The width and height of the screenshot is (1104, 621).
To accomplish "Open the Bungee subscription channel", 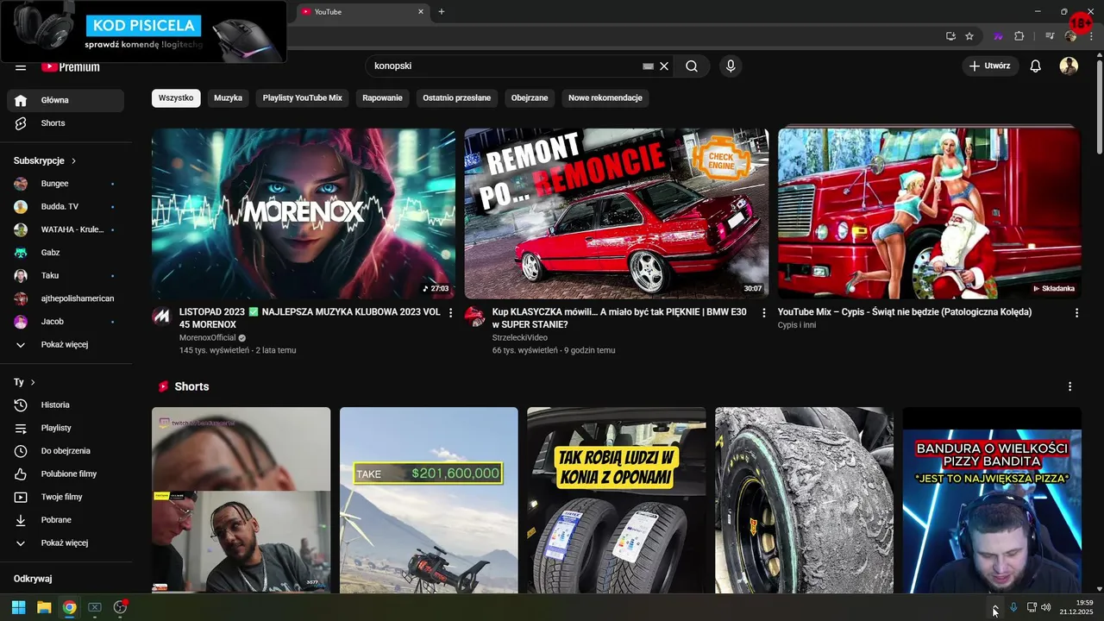I will click(x=66, y=184).
